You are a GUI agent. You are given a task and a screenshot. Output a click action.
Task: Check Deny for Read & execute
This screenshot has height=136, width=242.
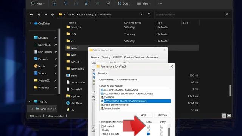pyautogui.click(x=161, y=134)
